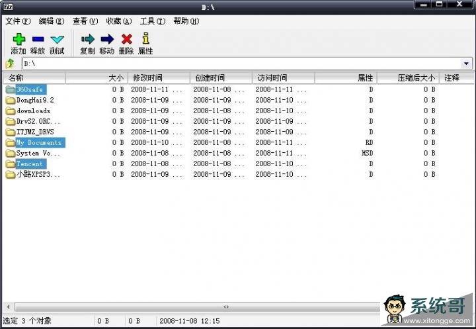The width and height of the screenshot is (476, 329).
Task: Select the System Vo... folder name
Action: coord(38,154)
